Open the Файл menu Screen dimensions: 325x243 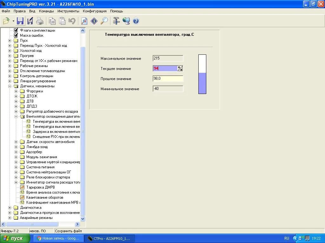(x=6, y=11)
